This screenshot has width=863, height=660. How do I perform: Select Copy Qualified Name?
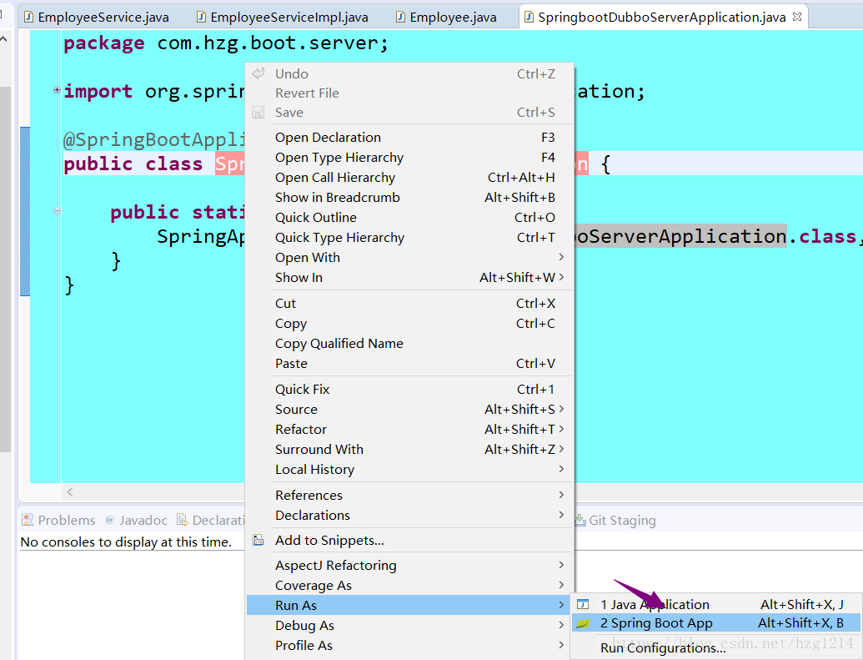[x=410, y=343]
